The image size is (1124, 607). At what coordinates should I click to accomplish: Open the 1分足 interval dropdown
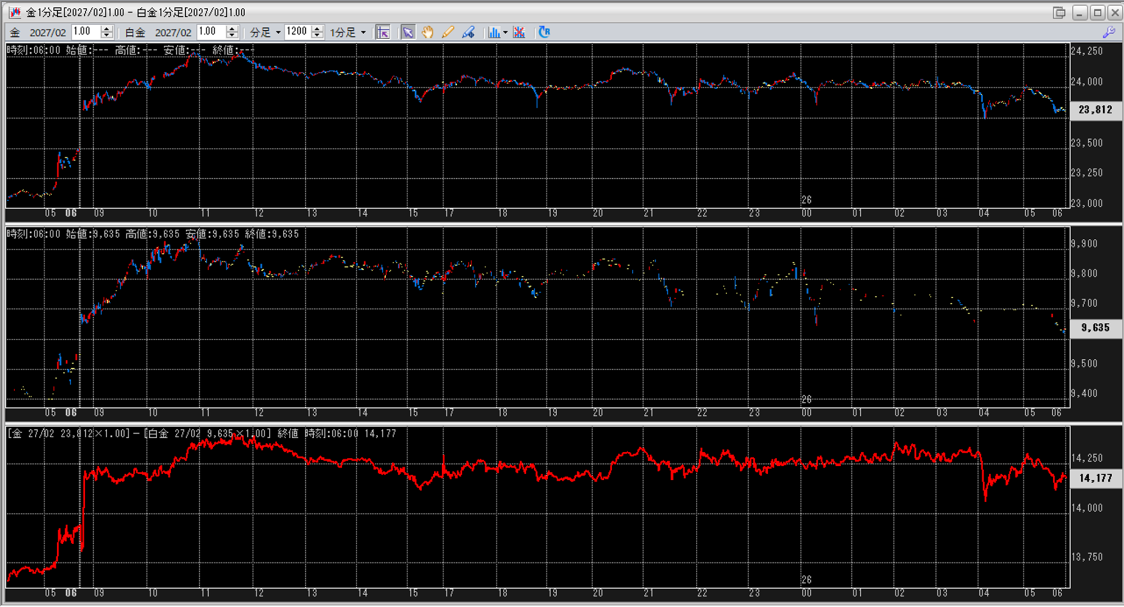click(x=363, y=33)
